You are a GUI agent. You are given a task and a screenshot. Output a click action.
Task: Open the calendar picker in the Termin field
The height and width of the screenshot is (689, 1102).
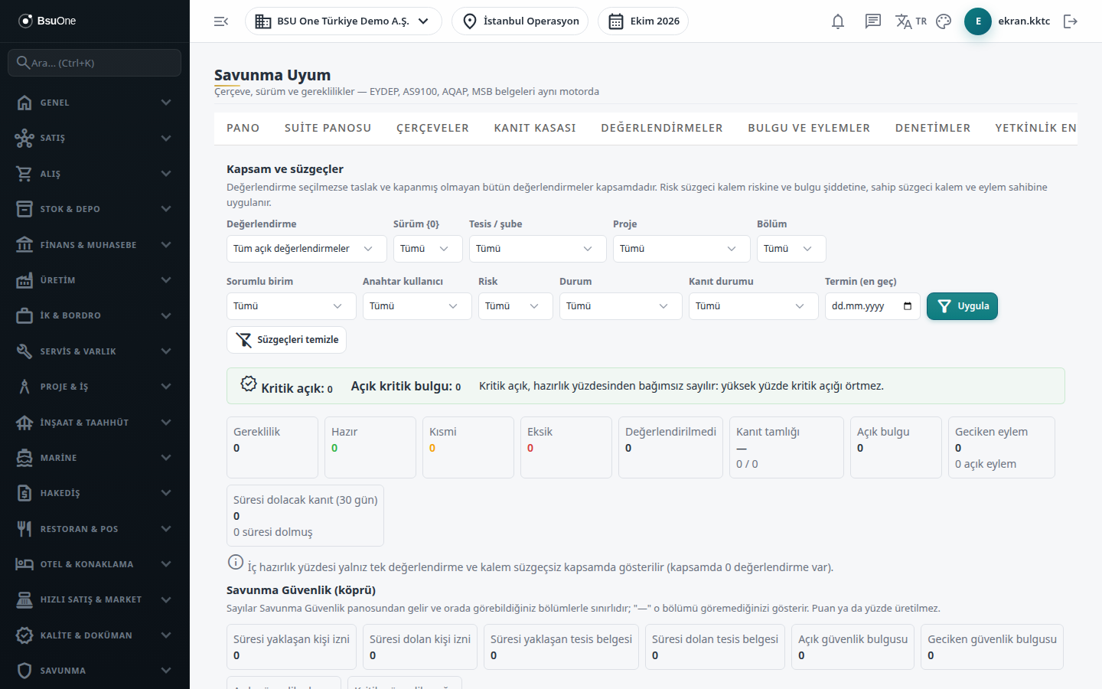(908, 306)
